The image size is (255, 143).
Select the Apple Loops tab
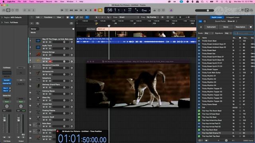pos(216,17)
